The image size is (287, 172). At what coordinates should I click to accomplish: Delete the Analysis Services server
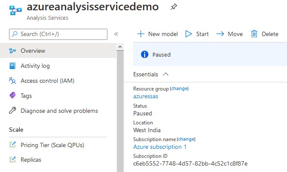click(265, 34)
